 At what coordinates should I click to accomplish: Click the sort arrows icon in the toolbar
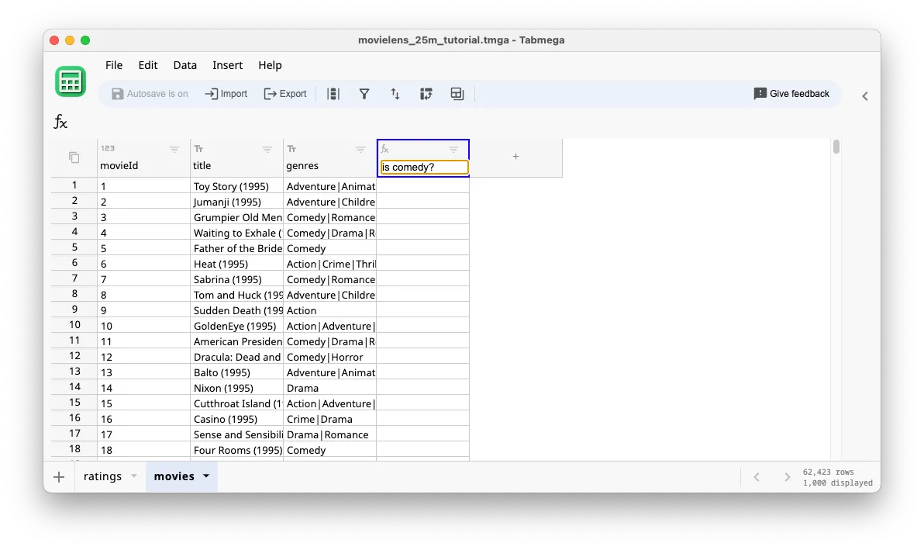(395, 93)
